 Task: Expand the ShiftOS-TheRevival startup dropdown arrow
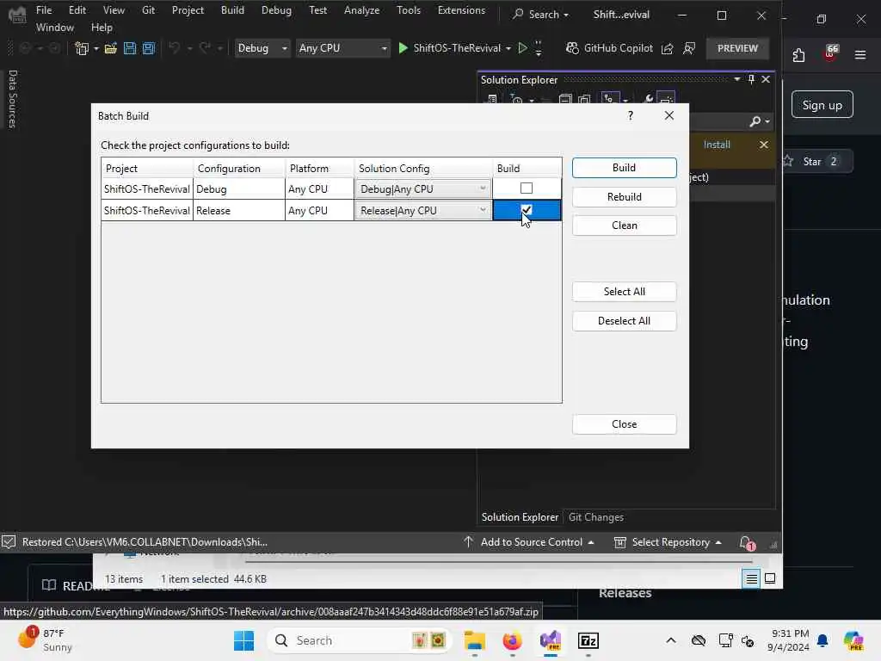(x=508, y=49)
